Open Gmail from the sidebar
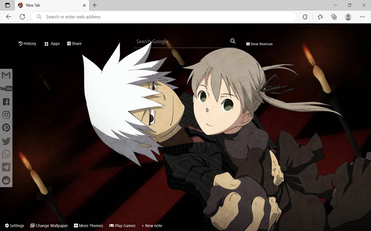Image resolution: width=371 pixels, height=231 pixels. click(x=6, y=75)
